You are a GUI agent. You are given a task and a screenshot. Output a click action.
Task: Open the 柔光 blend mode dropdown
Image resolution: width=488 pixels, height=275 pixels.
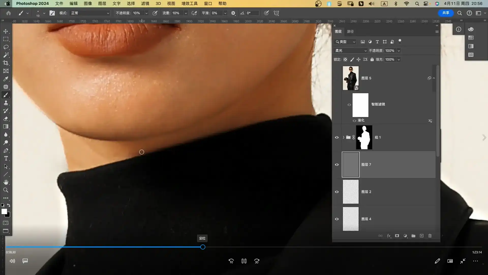tap(350, 51)
